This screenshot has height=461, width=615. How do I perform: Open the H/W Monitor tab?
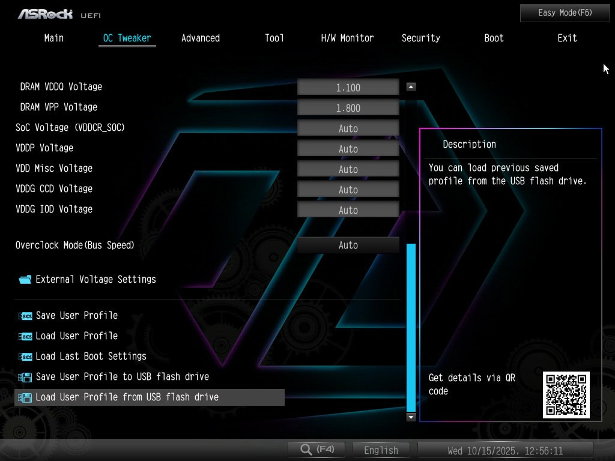pyautogui.click(x=347, y=38)
